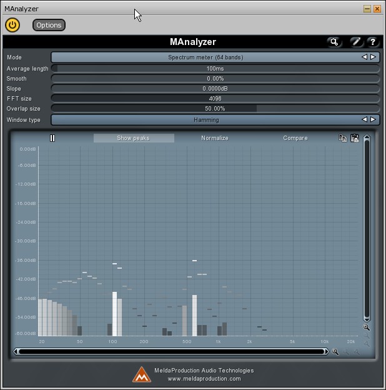The image size is (386, 390).
Task: Toggle the yellow power bypass button
Action: (x=12, y=25)
